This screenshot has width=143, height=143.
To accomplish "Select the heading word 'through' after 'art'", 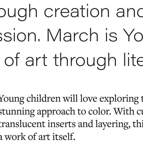I will click(85, 61).
